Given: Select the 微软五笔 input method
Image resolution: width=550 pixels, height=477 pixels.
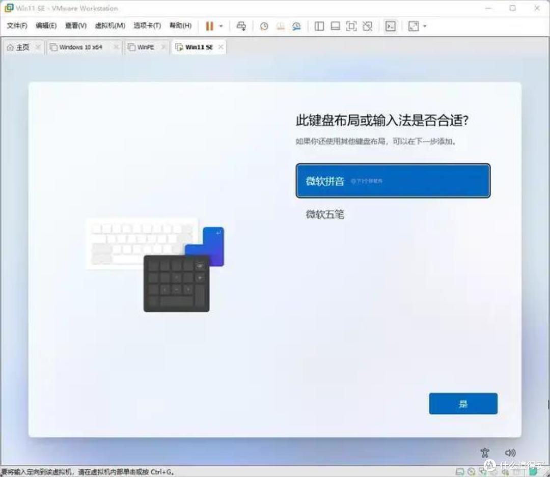Looking at the screenshot, I should tap(393, 214).
